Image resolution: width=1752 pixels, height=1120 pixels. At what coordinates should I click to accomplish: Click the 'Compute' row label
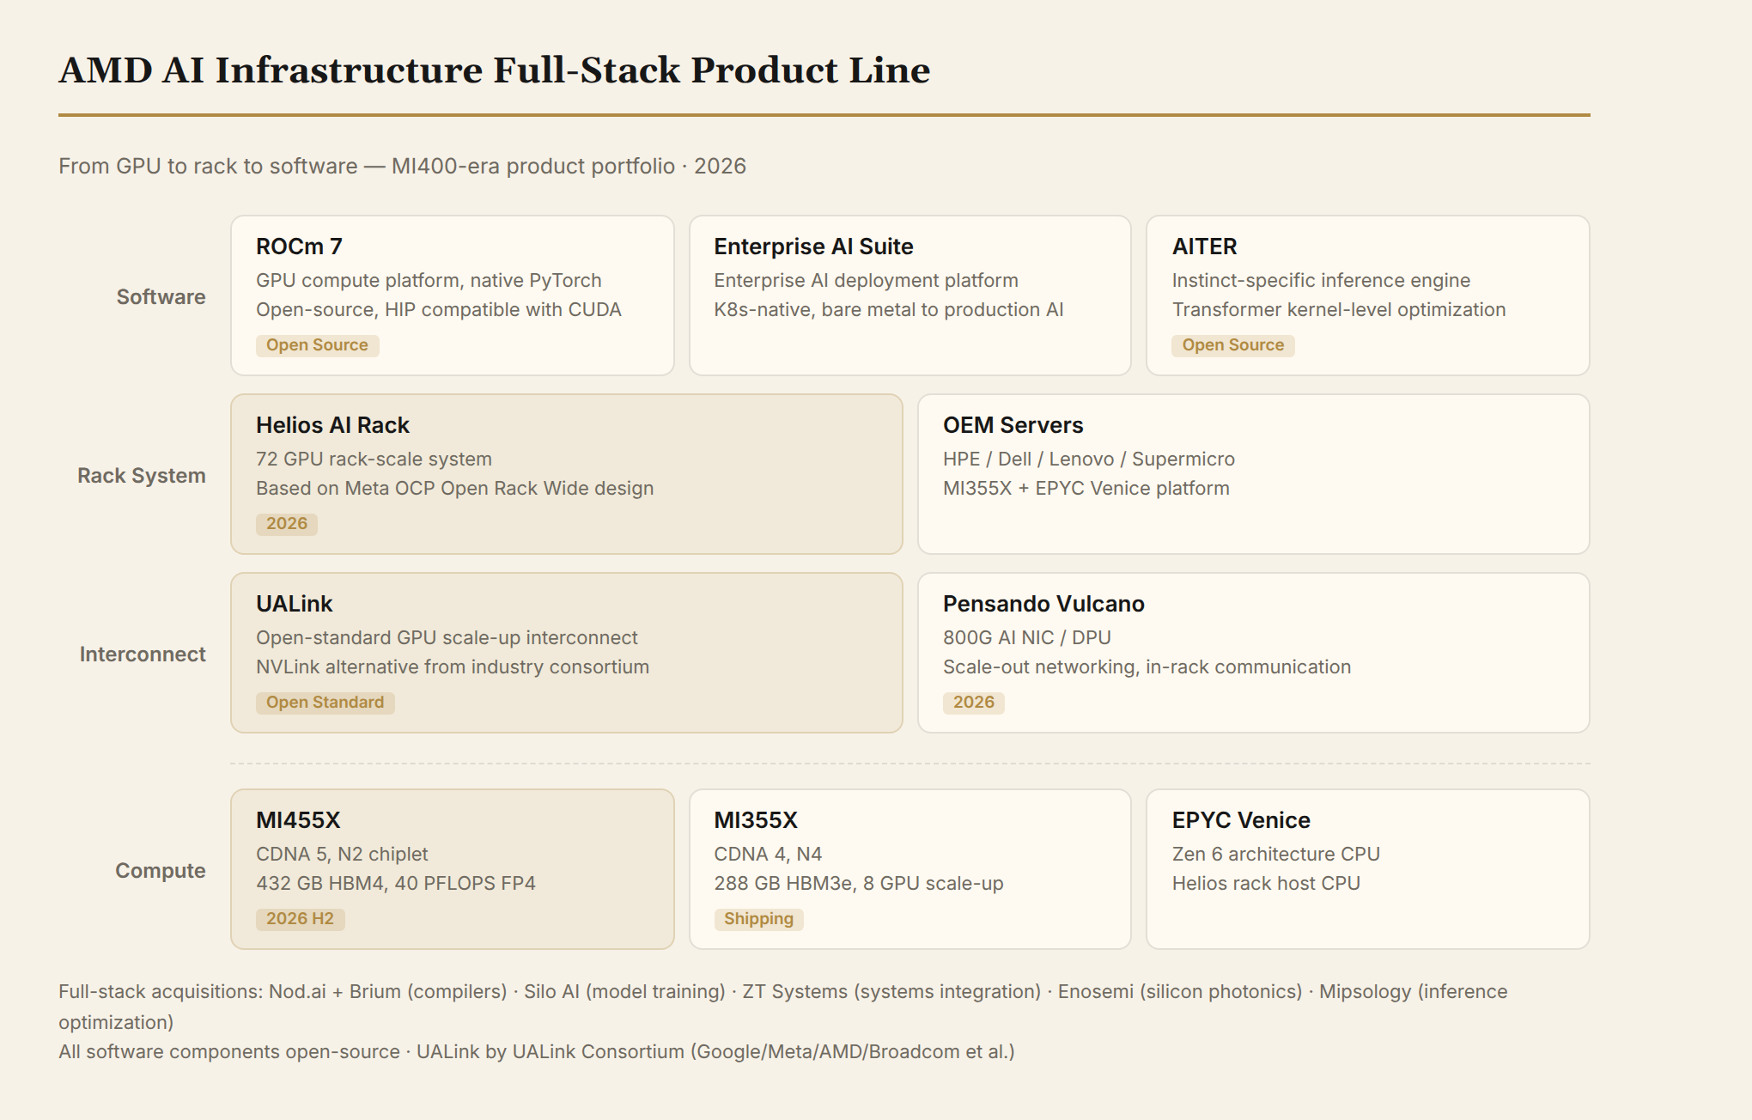(x=160, y=870)
